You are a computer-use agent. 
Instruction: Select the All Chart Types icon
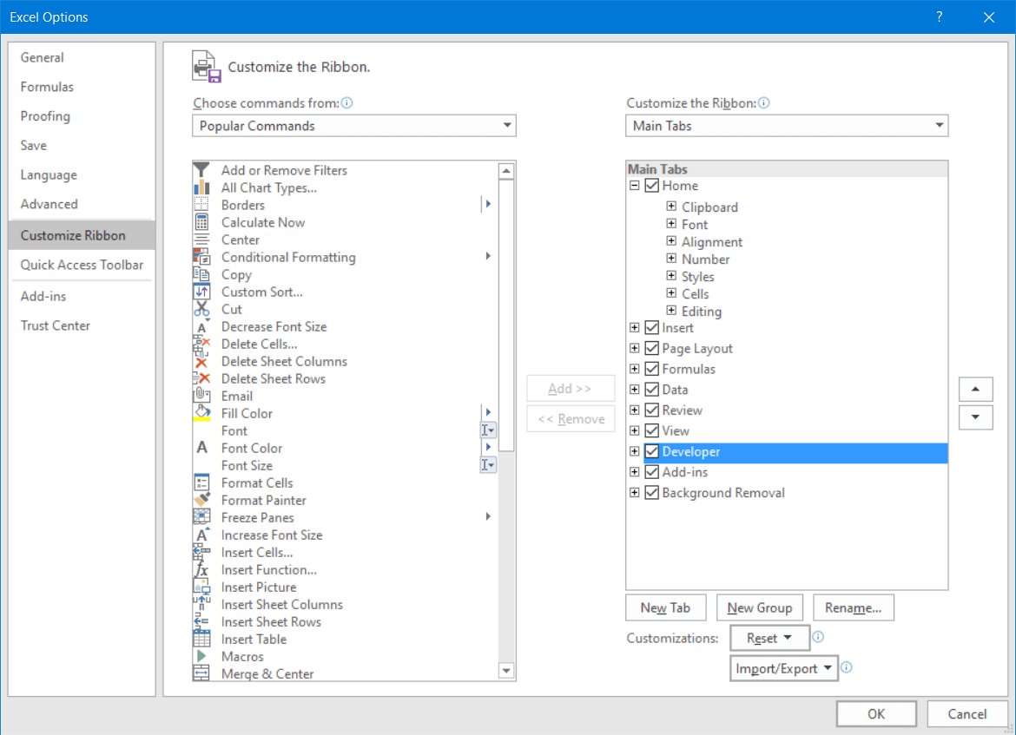click(201, 187)
